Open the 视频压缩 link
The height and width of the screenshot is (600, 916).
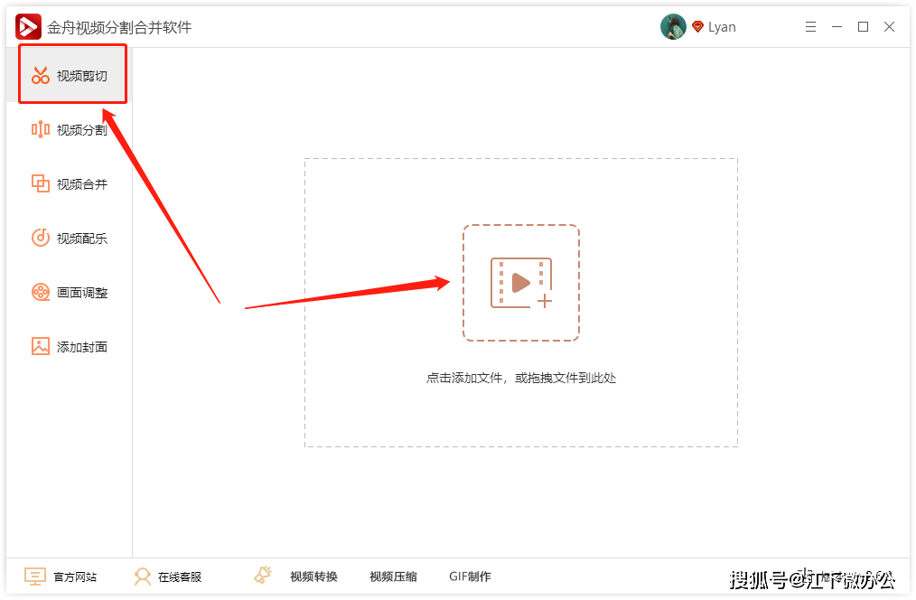click(x=393, y=577)
